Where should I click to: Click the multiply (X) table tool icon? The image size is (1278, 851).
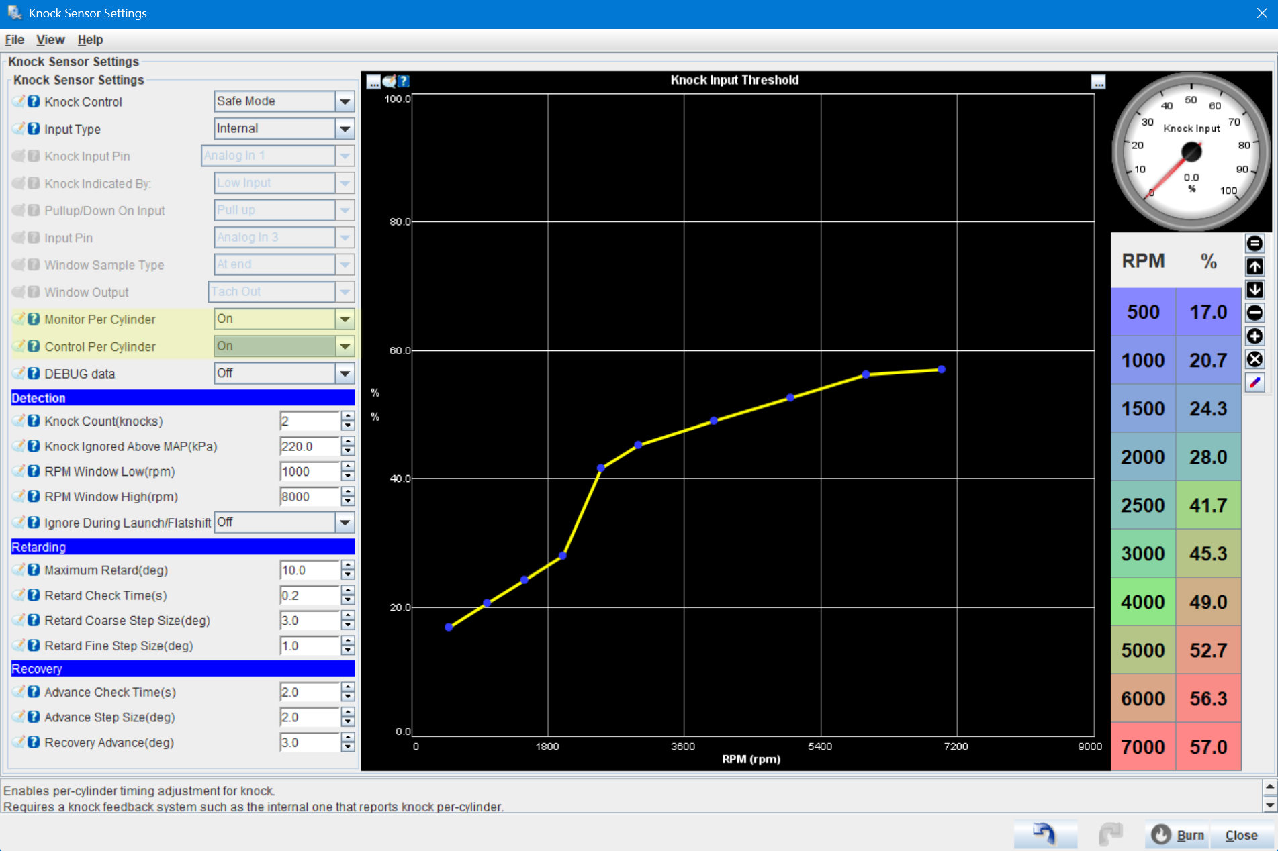[x=1254, y=359]
